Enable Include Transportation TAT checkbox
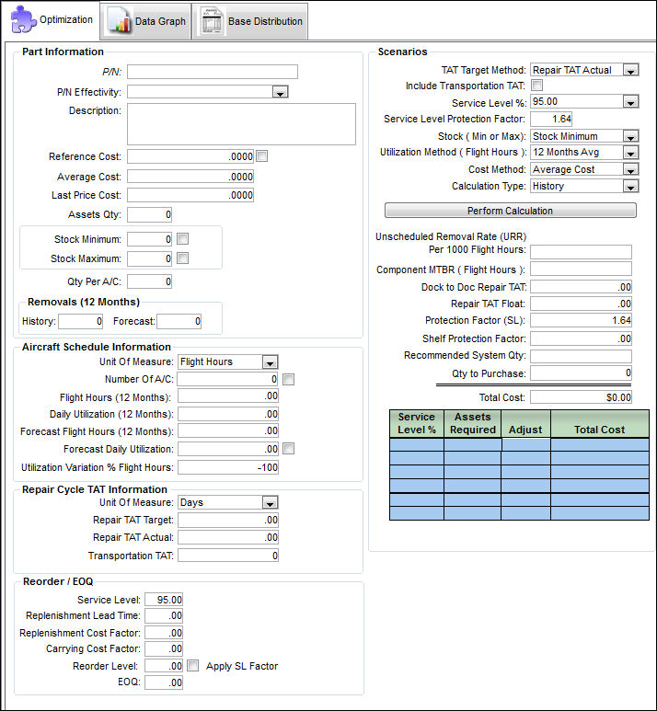The image size is (657, 711). (536, 86)
